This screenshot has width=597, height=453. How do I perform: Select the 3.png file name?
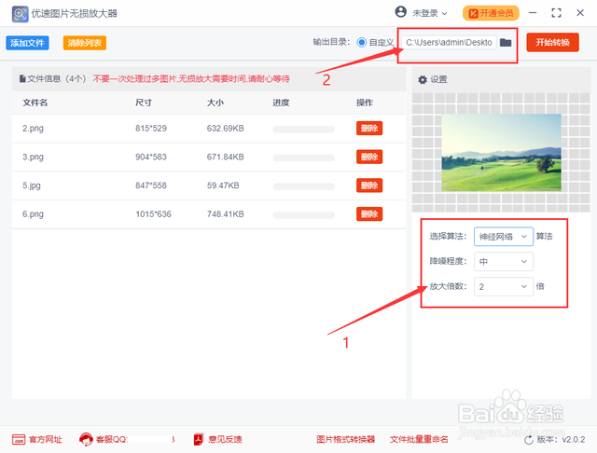pos(33,158)
